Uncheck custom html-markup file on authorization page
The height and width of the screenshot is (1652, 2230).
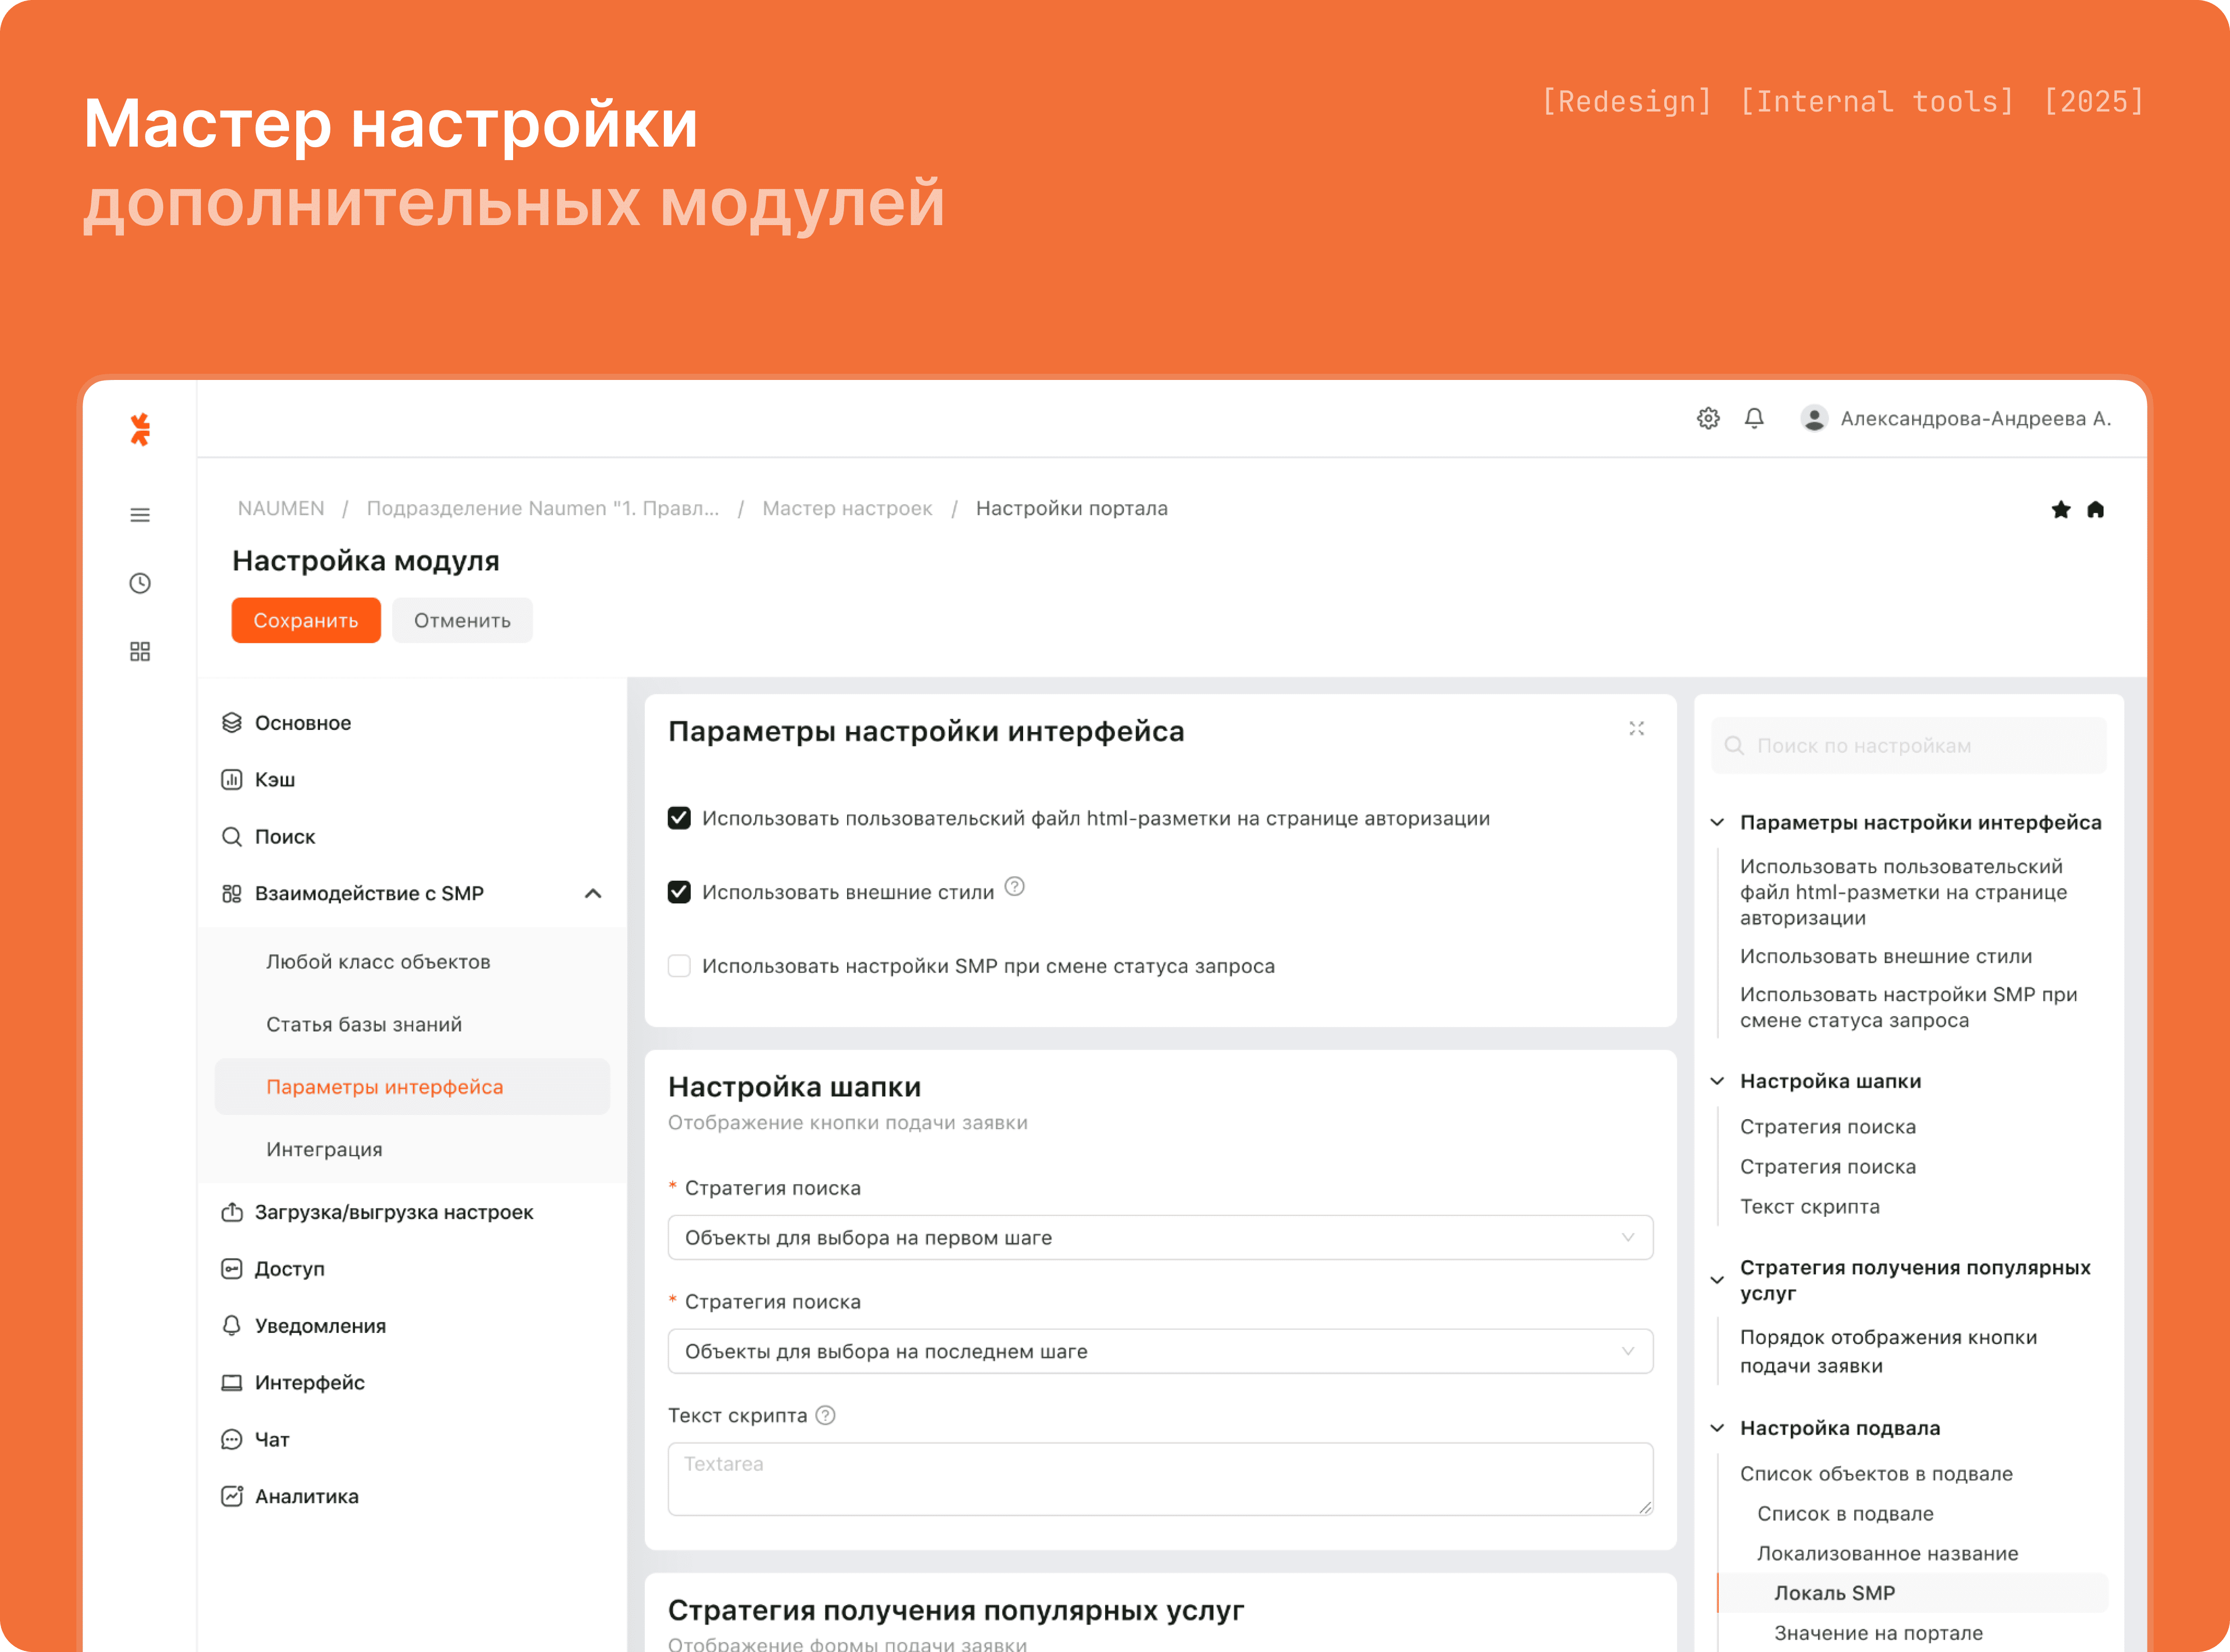click(679, 818)
